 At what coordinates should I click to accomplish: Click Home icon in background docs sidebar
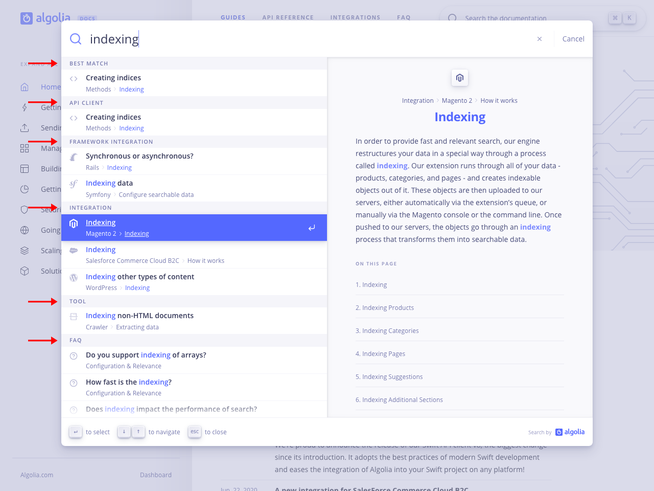pyautogui.click(x=25, y=87)
